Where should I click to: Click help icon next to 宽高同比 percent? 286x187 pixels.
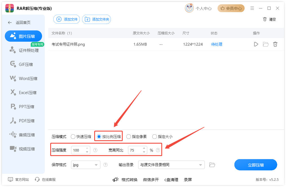click(158, 150)
